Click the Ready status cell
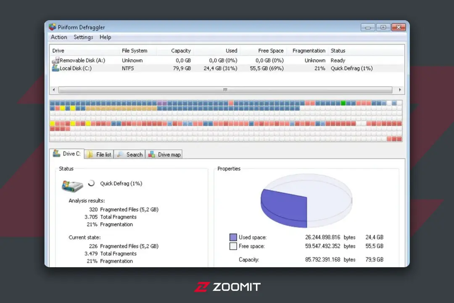Screen dimensions: 454x303 pos(338,60)
